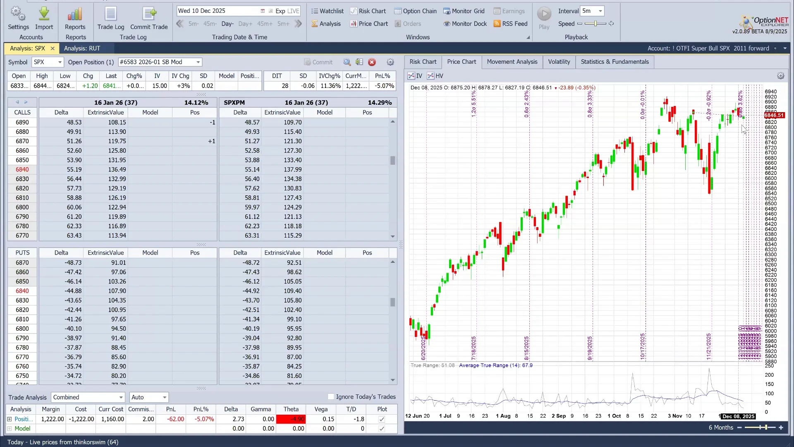Open the analysis panel settings gear
The image size is (794, 447).
coord(390,62)
